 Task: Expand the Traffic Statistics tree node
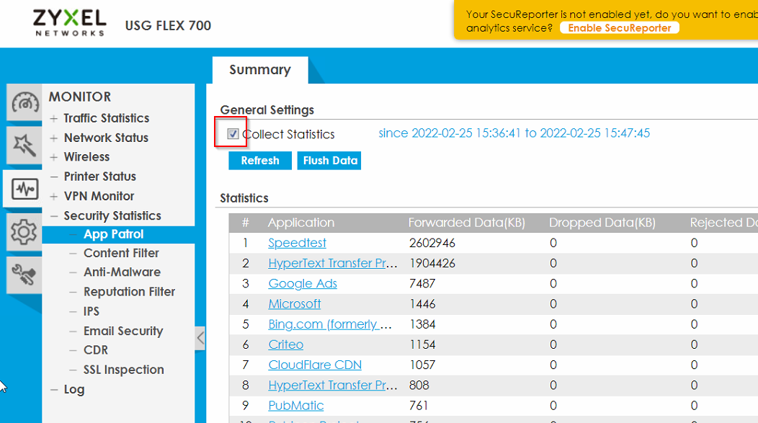pyautogui.click(x=54, y=118)
